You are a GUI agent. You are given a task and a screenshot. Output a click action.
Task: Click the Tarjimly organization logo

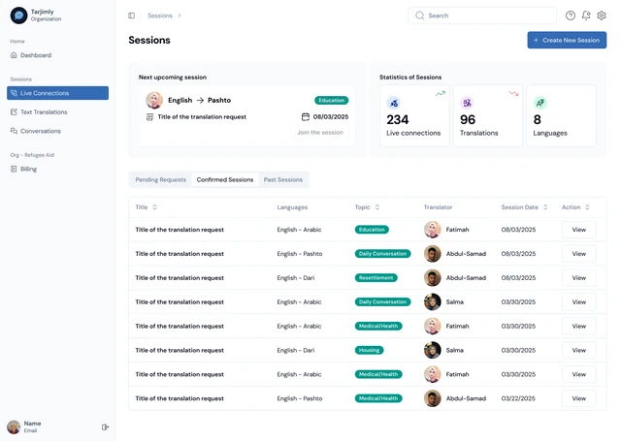click(18, 16)
